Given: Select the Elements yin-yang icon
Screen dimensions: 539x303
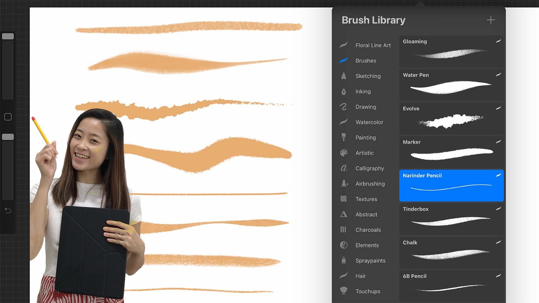Looking at the screenshot, I should 344,245.
